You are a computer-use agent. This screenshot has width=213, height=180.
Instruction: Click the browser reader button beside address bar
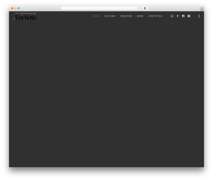145,8
